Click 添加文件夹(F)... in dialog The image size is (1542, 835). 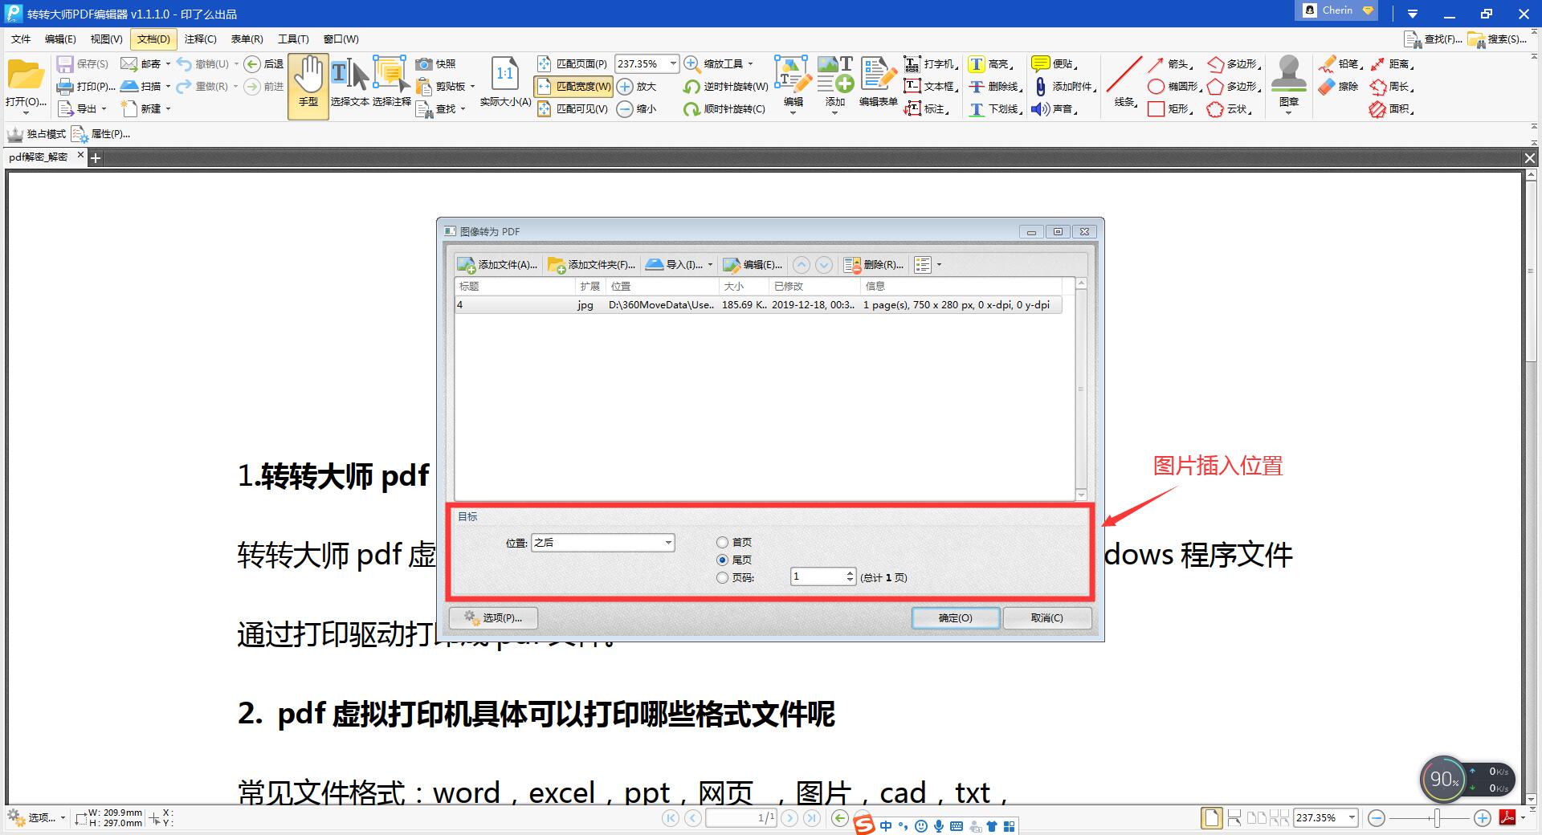tap(592, 265)
